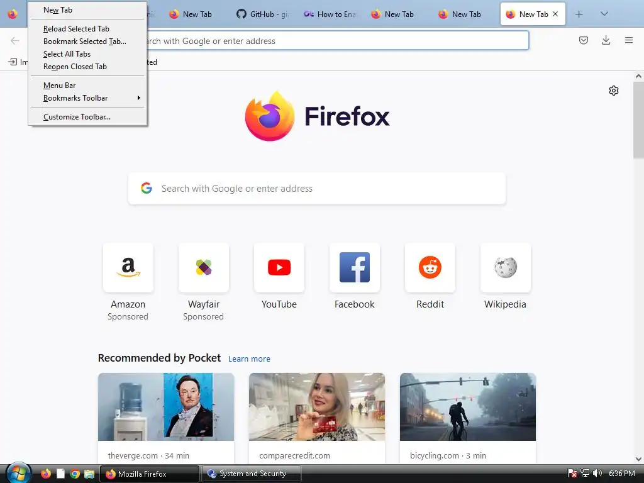Open theverge.com Pocket story thumbnail
Image resolution: width=644 pixels, height=483 pixels.
pos(166,407)
